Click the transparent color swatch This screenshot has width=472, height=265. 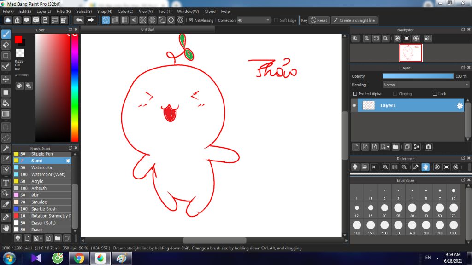tap(20, 52)
